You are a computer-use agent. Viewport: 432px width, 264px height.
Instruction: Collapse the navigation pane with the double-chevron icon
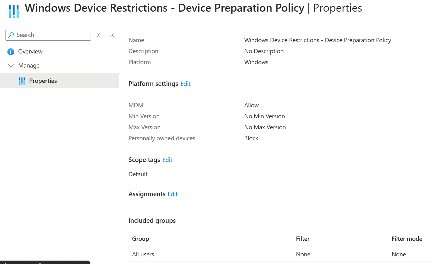[x=112, y=35]
